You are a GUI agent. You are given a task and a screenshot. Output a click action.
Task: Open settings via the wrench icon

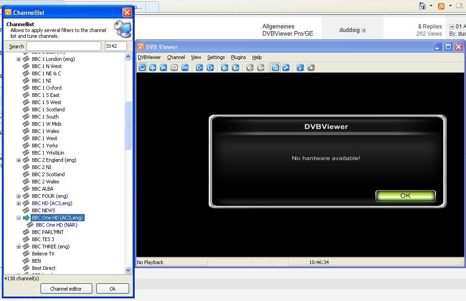pyautogui.click(x=286, y=68)
